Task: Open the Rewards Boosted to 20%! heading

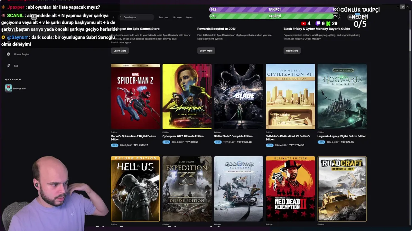Action: [x=217, y=29]
